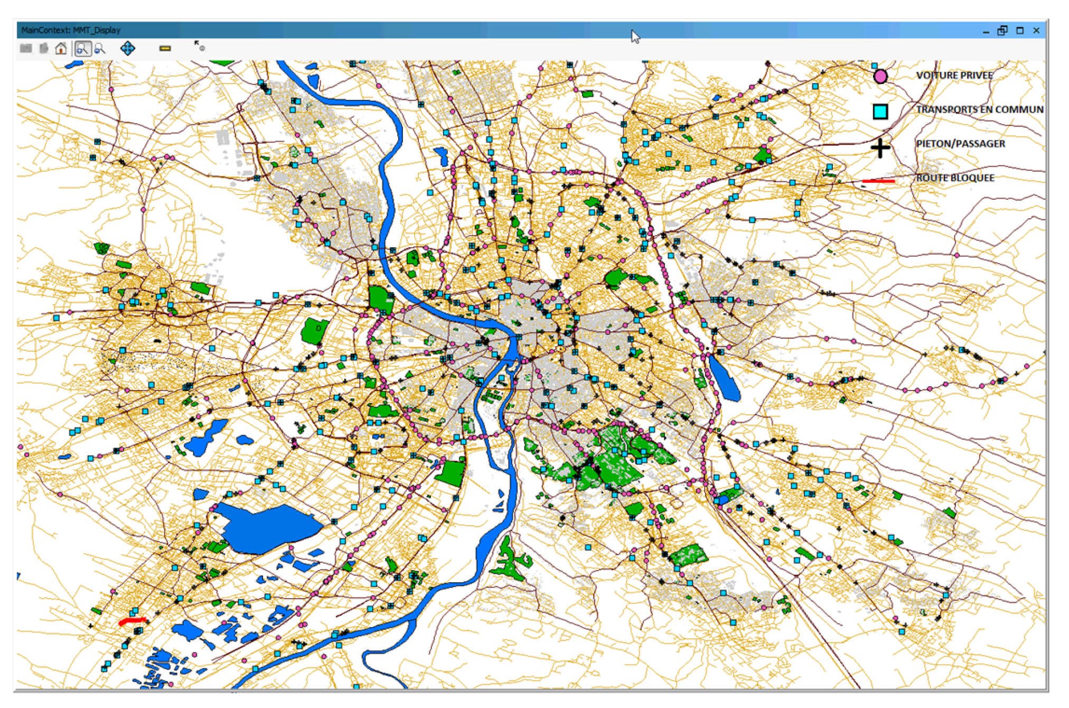
Task: Click the grayed-out copy icon in toolbar
Action: pyautogui.click(x=44, y=49)
